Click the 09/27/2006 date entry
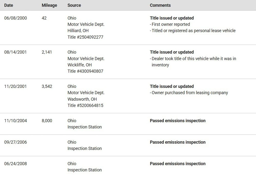 click(x=16, y=142)
